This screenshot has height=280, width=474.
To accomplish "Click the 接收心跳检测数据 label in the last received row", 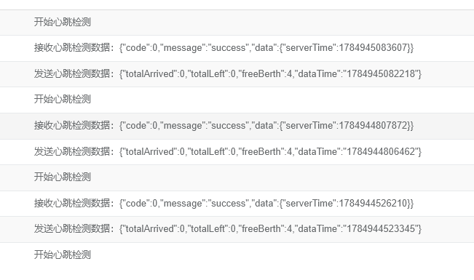I will (x=72, y=204).
